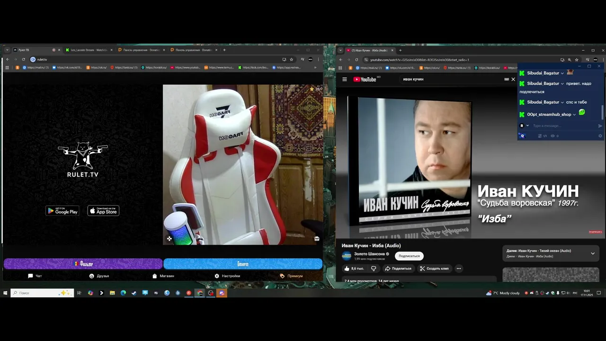The height and width of the screenshot is (341, 606).
Task: Reload the rulet.tv page
Action: (x=23, y=59)
